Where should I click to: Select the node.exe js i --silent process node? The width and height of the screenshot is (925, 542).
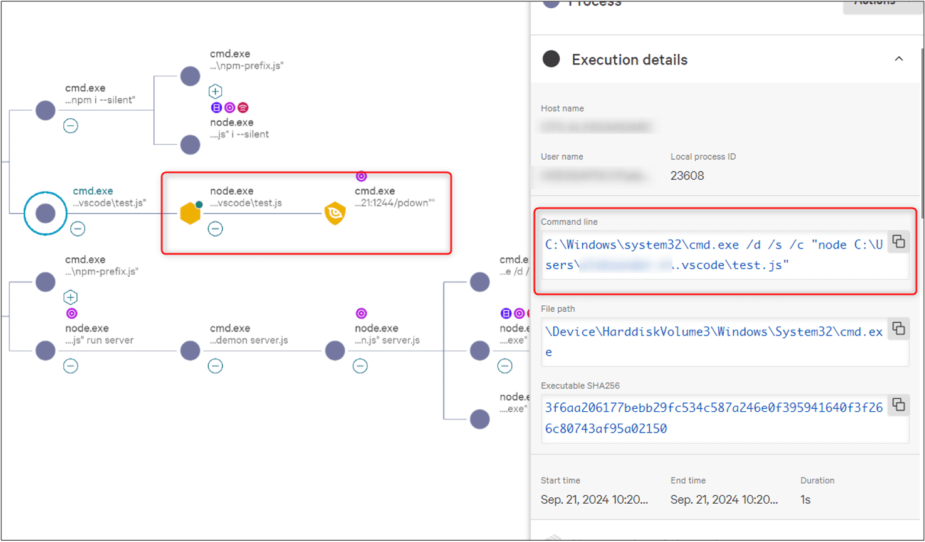190,145
